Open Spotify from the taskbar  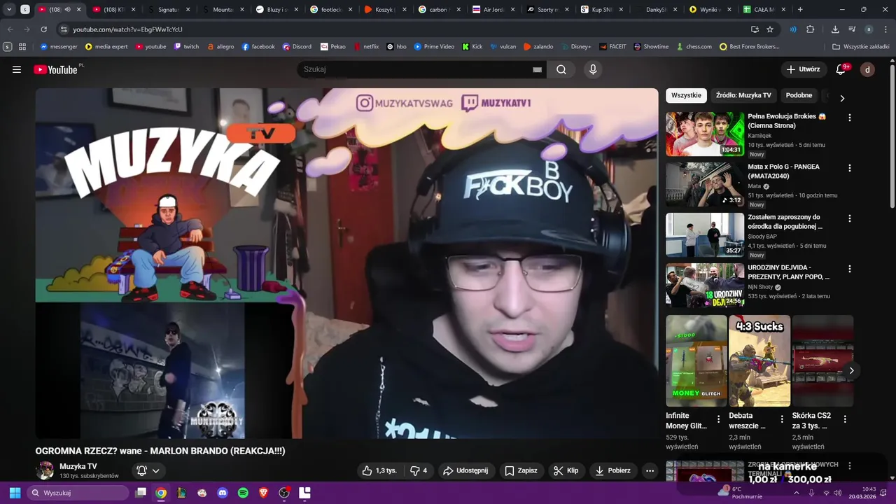243,493
